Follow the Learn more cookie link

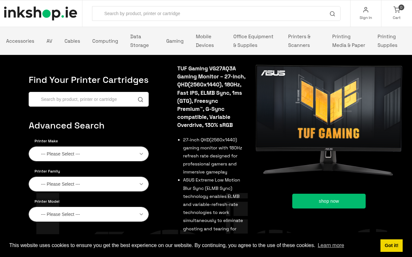click(331, 245)
